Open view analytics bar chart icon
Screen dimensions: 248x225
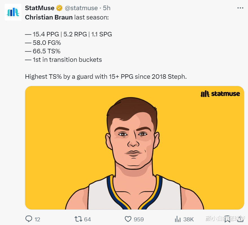[178, 219]
